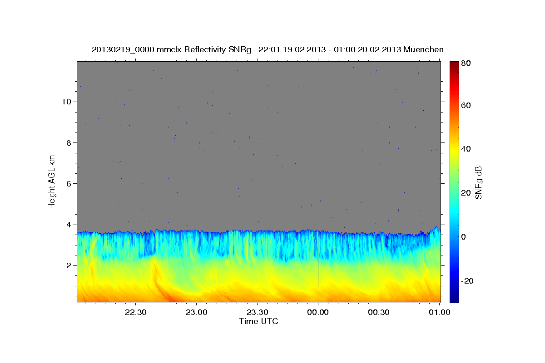Click the dark red top of the colorbar
This screenshot has width=545, height=363.
coord(454,66)
